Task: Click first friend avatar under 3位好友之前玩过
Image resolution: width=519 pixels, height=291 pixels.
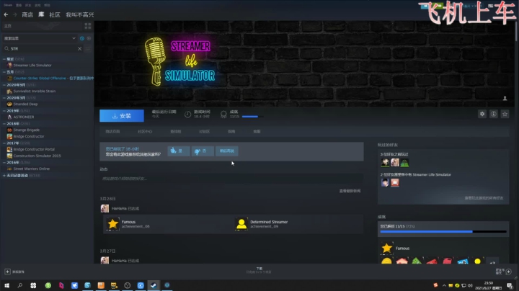Action: tap(385, 162)
